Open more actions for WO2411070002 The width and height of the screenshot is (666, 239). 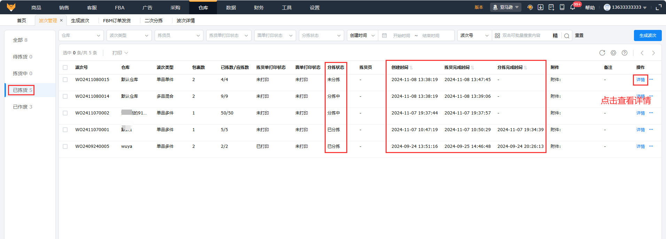[x=651, y=113]
